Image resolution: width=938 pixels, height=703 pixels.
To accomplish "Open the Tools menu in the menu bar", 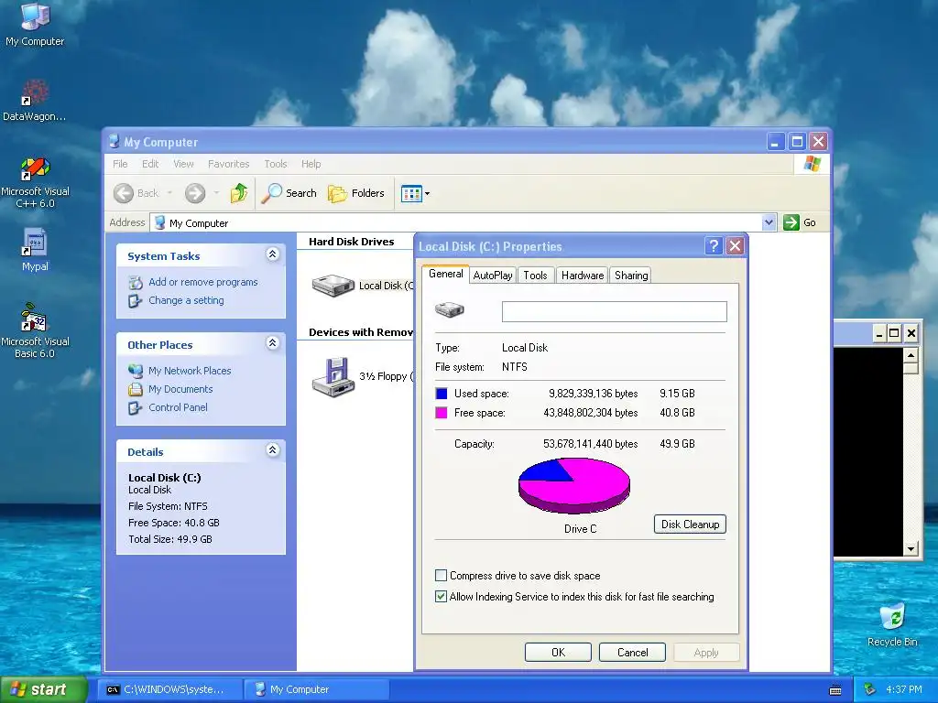I will point(276,164).
